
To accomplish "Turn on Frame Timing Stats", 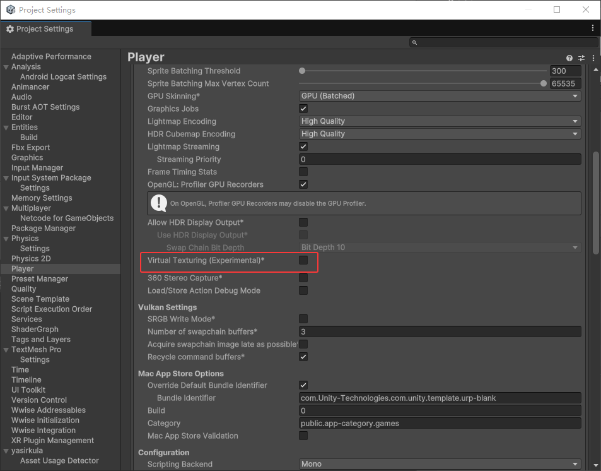I will pyautogui.click(x=303, y=172).
